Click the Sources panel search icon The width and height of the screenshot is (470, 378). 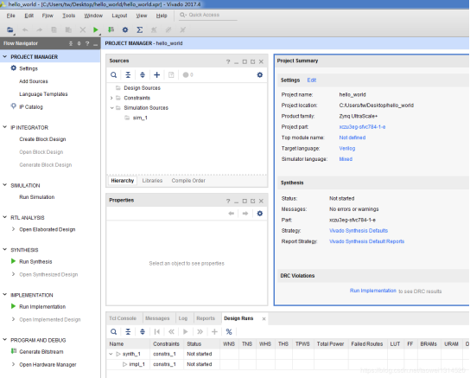(113, 74)
